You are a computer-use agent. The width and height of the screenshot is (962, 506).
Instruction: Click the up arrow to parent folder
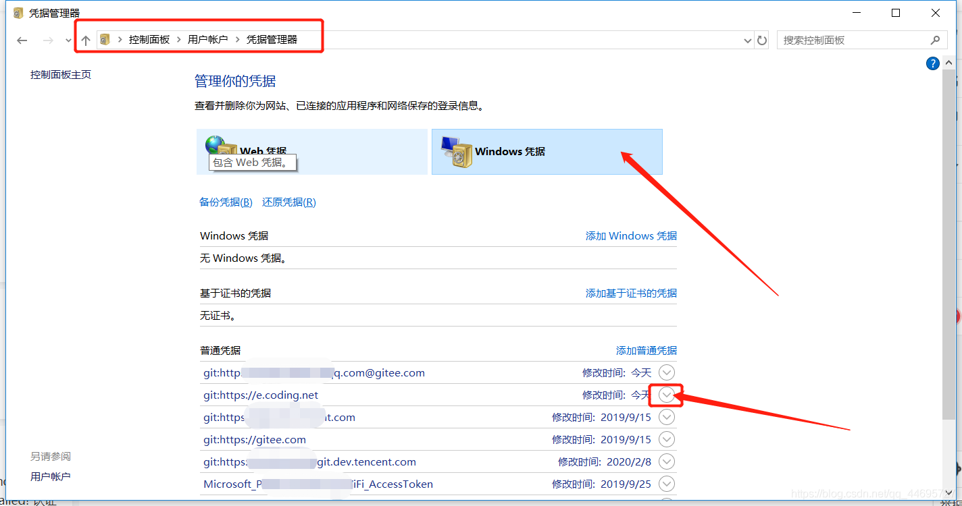(x=86, y=40)
